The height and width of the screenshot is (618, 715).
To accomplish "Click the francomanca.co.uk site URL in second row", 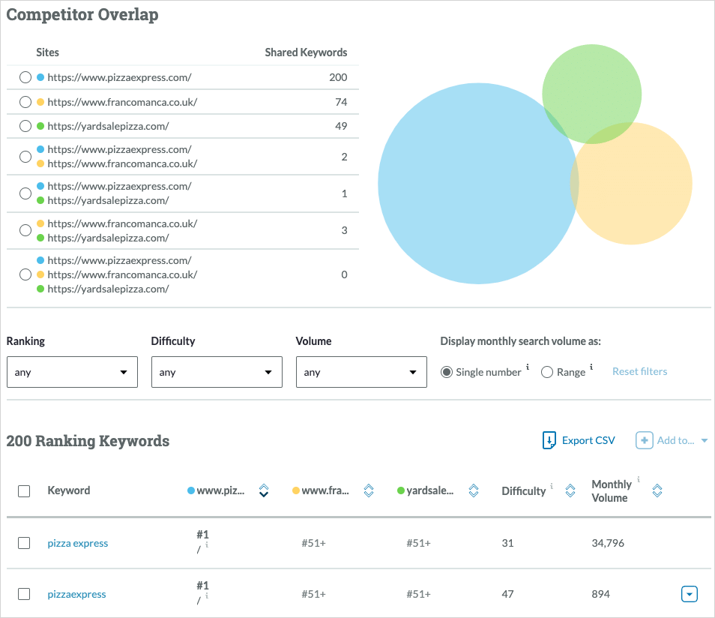I will click(122, 102).
